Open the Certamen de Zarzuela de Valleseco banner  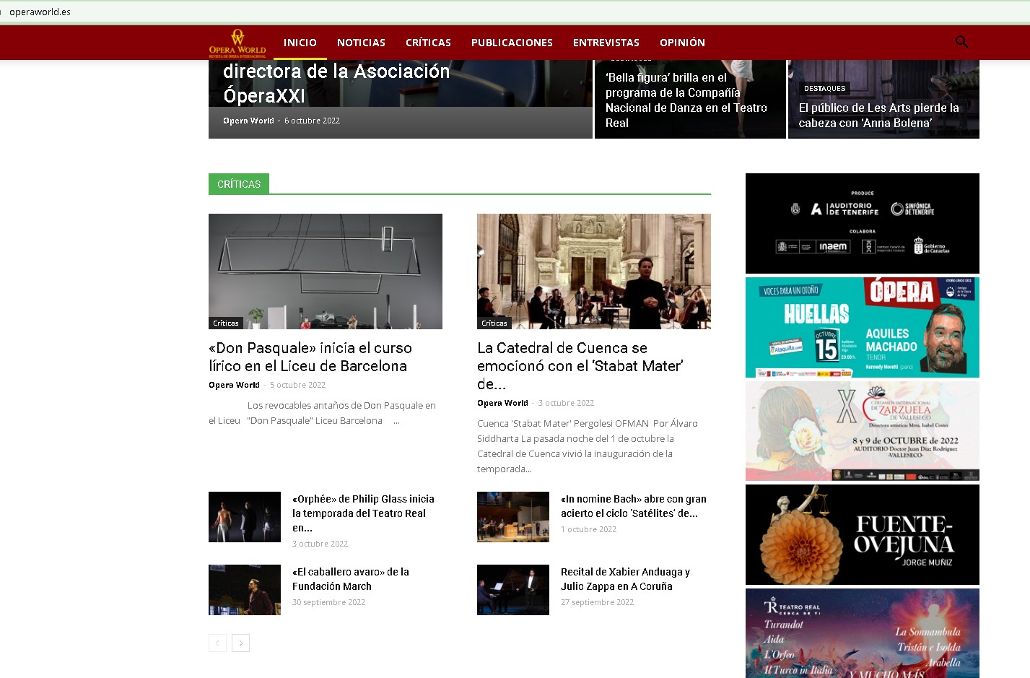(x=863, y=431)
